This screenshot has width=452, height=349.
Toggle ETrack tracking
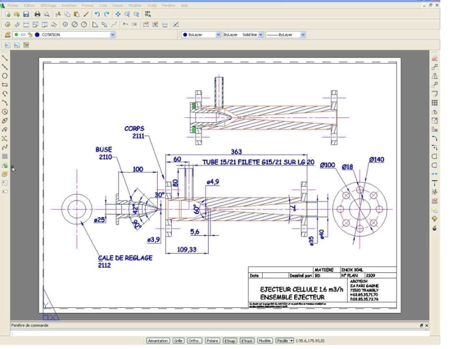click(247, 341)
